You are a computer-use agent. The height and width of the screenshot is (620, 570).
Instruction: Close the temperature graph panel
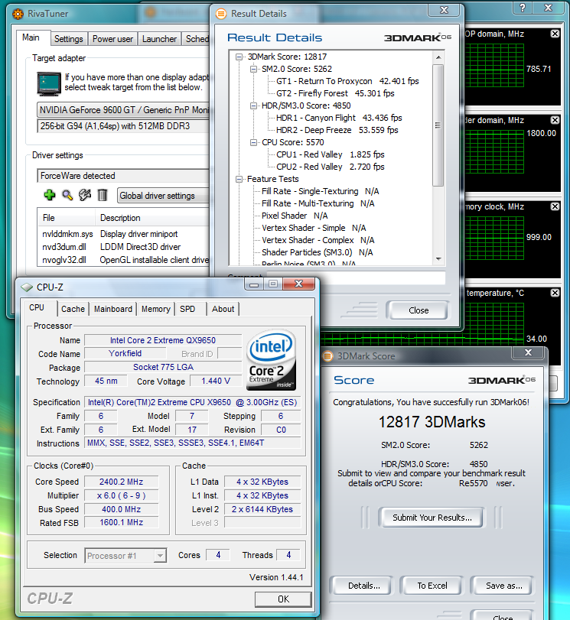pyautogui.click(x=555, y=293)
